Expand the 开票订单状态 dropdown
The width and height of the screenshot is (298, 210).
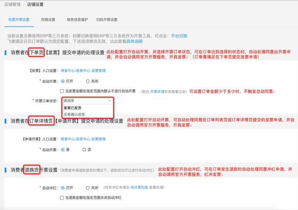pyautogui.click(x=87, y=101)
